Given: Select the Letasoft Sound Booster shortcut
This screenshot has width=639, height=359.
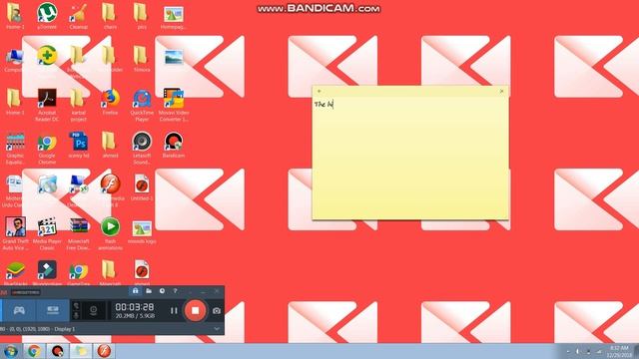Looking at the screenshot, I should [142, 149].
